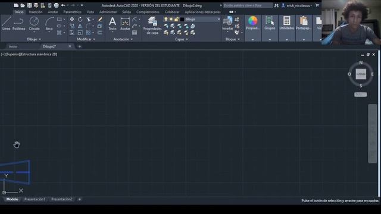
Task: Select the Polilínea tool
Action: click(18, 24)
